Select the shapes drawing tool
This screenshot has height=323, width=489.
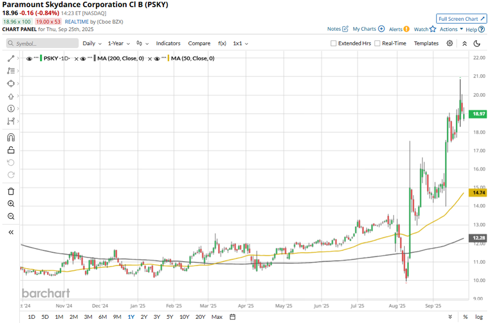pyautogui.click(x=11, y=84)
